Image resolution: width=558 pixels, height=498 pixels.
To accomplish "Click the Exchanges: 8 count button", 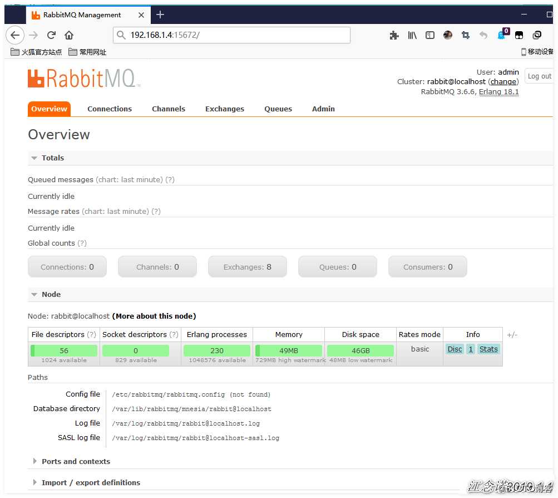I will point(248,267).
